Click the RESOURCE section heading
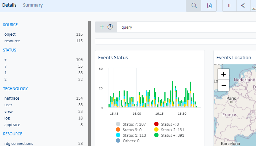 pos(13,134)
